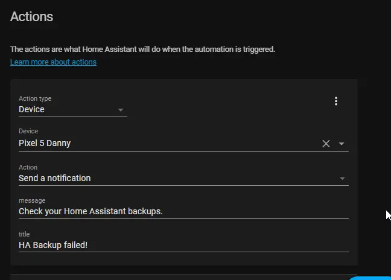Click the next action card below

[x=184, y=277]
